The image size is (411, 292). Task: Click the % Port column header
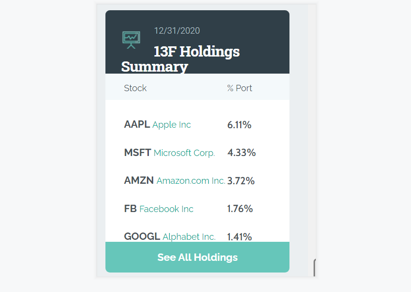pyautogui.click(x=240, y=88)
